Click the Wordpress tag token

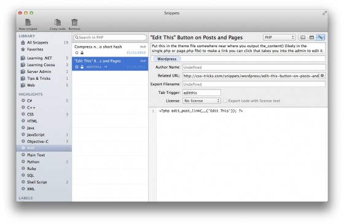point(166,59)
